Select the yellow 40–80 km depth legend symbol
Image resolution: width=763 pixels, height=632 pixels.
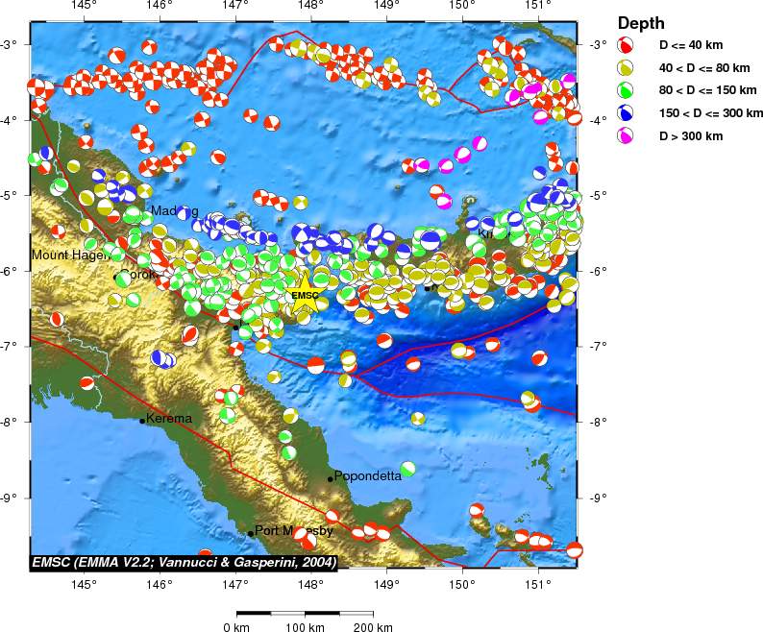click(625, 67)
